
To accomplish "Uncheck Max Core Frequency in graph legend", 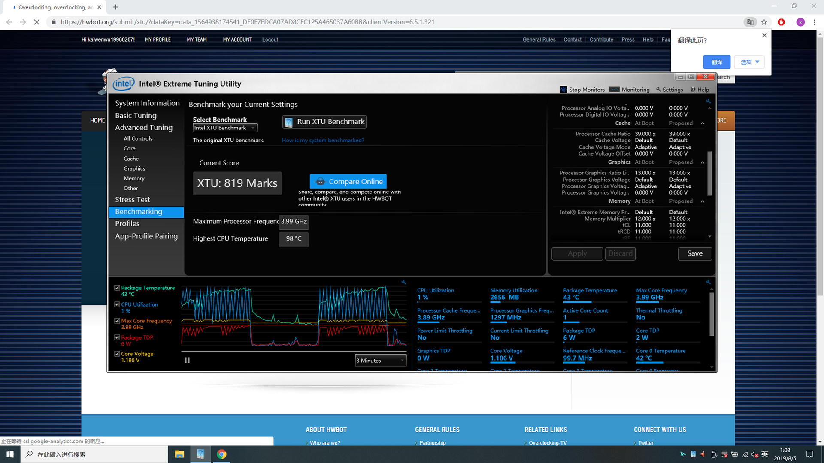I will coord(117,321).
